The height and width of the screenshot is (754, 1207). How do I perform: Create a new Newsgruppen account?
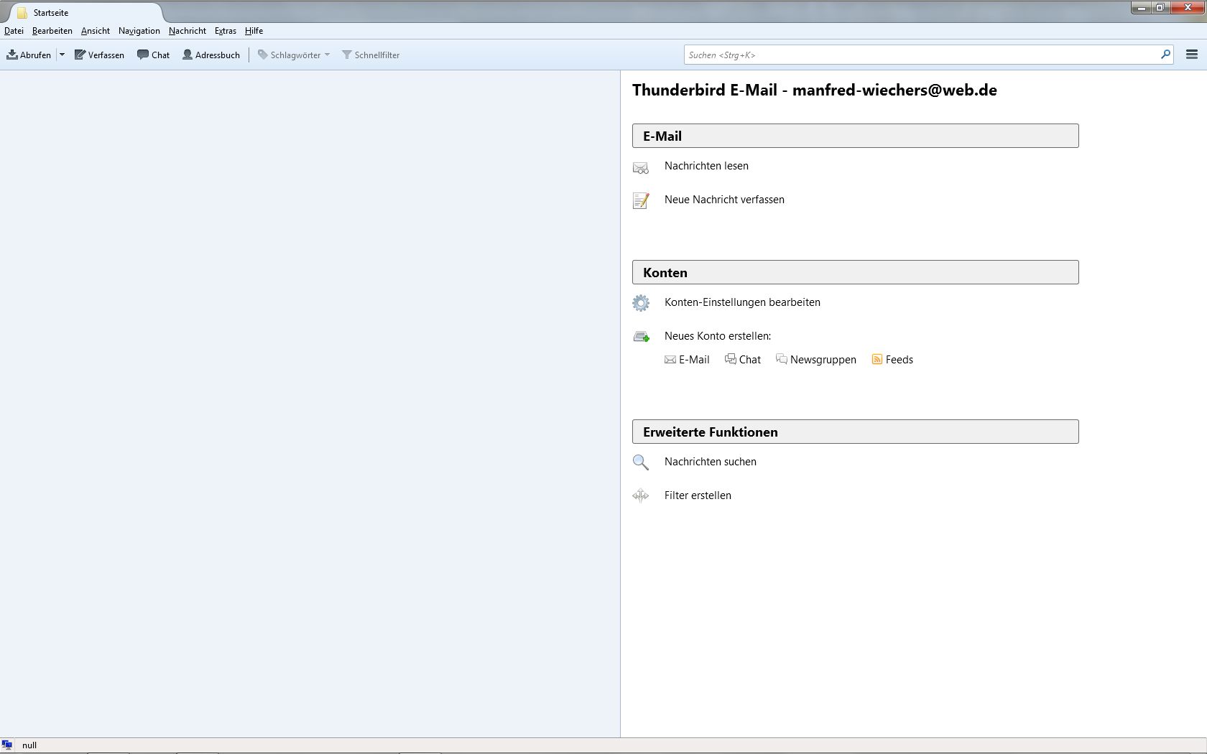(816, 360)
